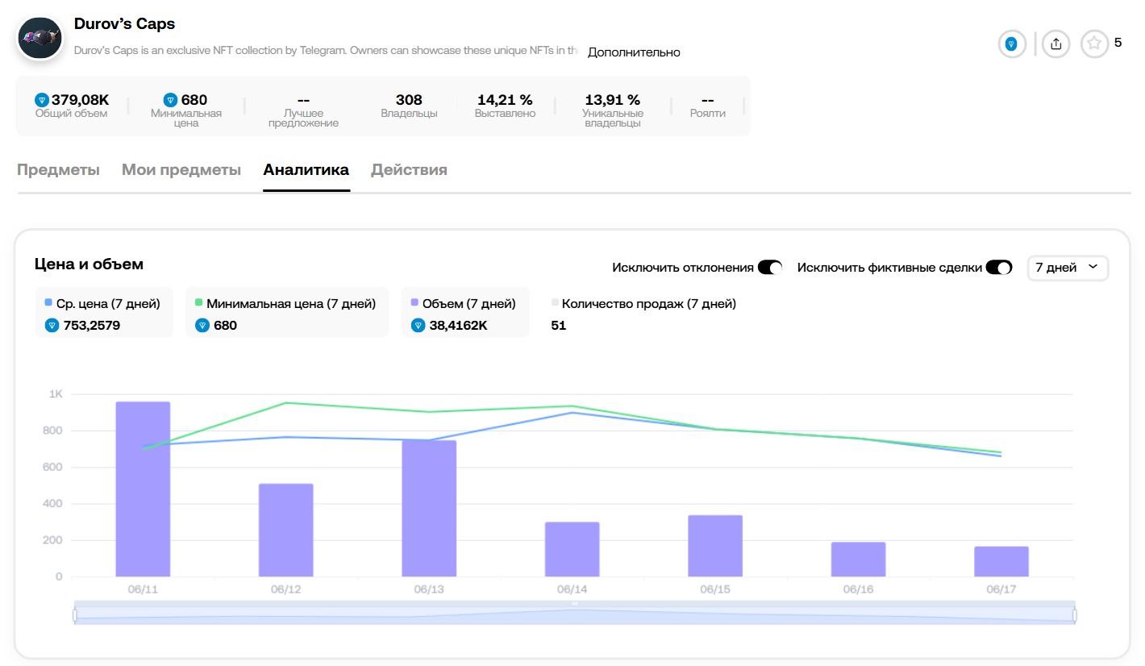The width and height of the screenshot is (1145, 666).
Task: Click the sales count value 51
Action: [x=558, y=326]
